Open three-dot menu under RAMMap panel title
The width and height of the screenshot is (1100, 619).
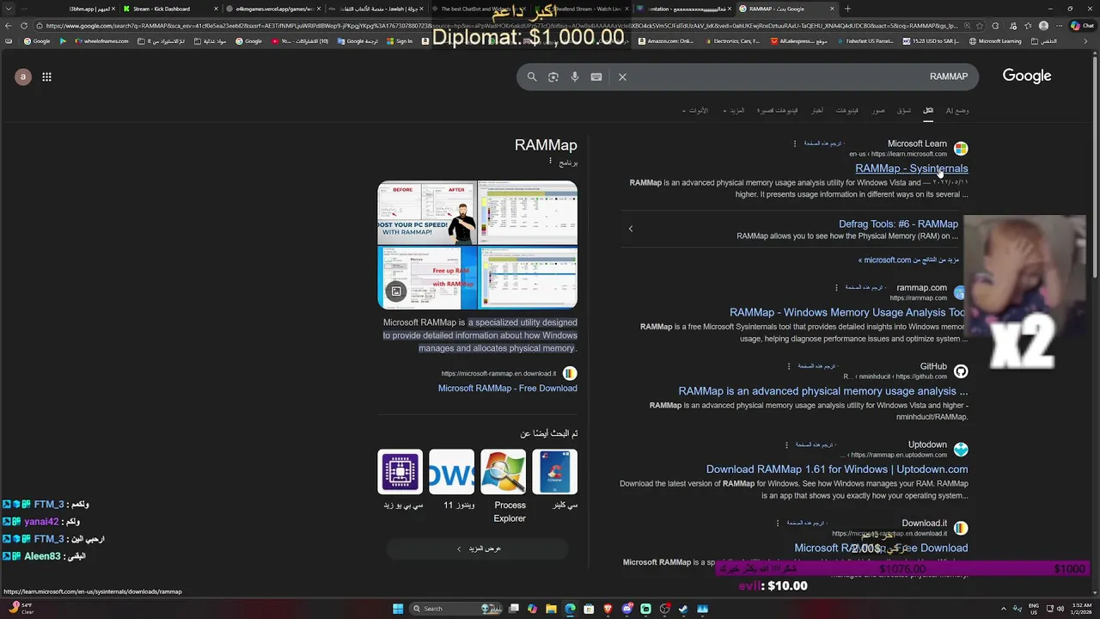551,162
